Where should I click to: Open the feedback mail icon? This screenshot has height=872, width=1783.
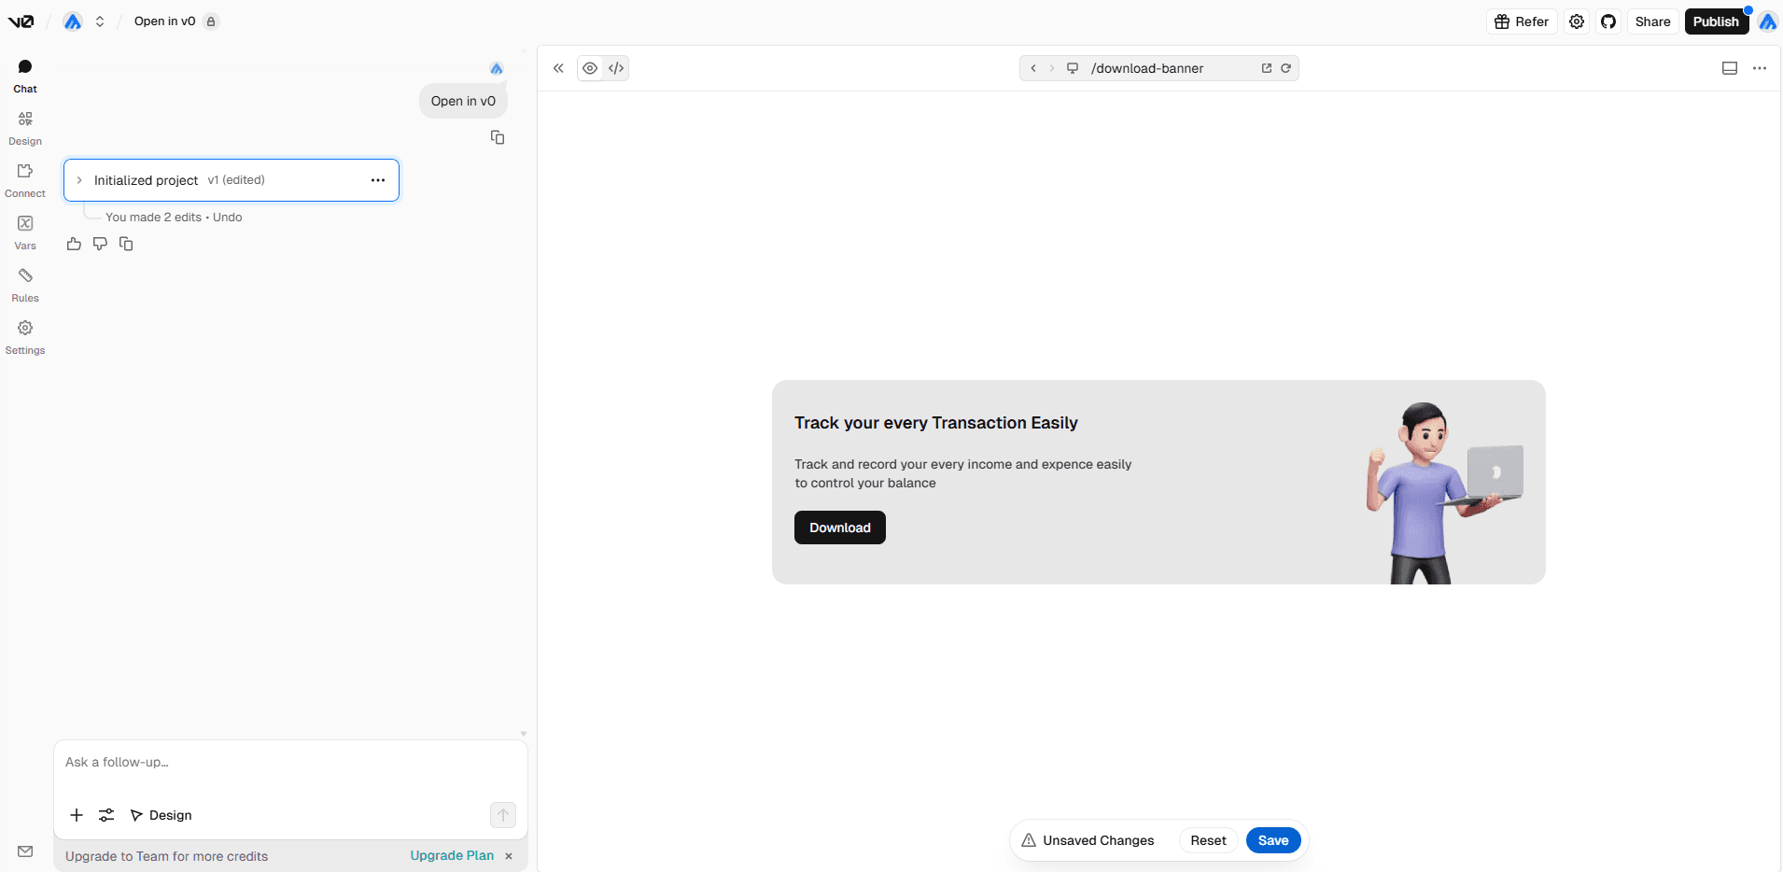tap(25, 851)
